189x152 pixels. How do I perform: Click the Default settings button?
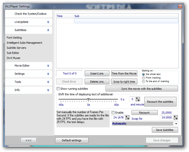click(72, 140)
